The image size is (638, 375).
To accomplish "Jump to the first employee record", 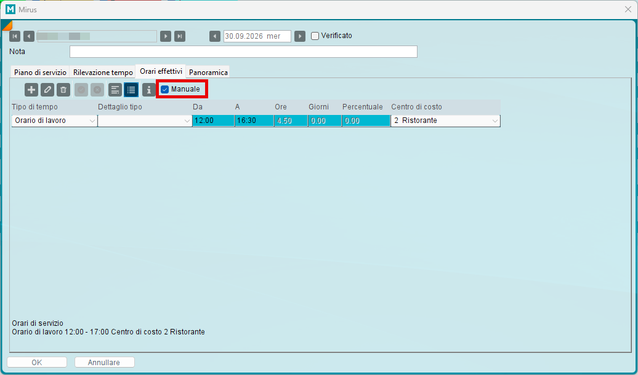I will 15,36.
